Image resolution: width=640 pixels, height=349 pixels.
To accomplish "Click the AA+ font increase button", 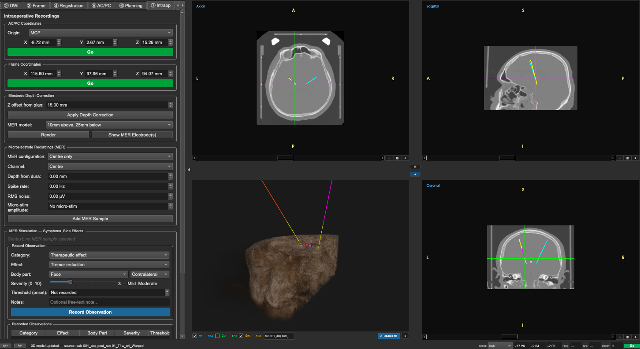I will click(x=6, y=345).
